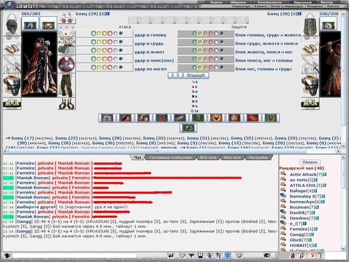349x262 pixels.
Task: Switch to the Чат tab
Action: pyautogui.click(x=137, y=157)
